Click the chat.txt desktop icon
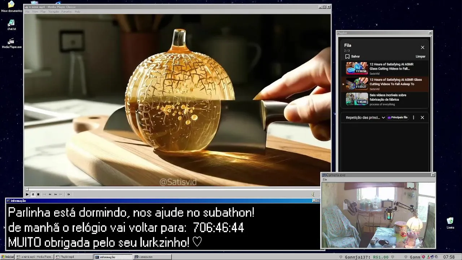Viewport: 462px width, 260px height. click(x=12, y=25)
